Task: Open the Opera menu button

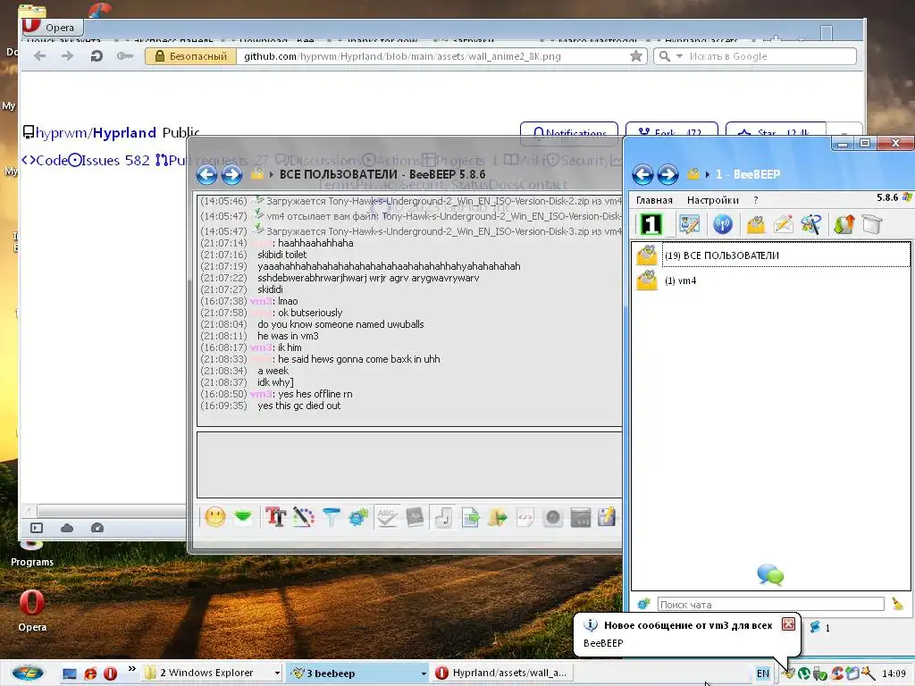Action: 52,27
